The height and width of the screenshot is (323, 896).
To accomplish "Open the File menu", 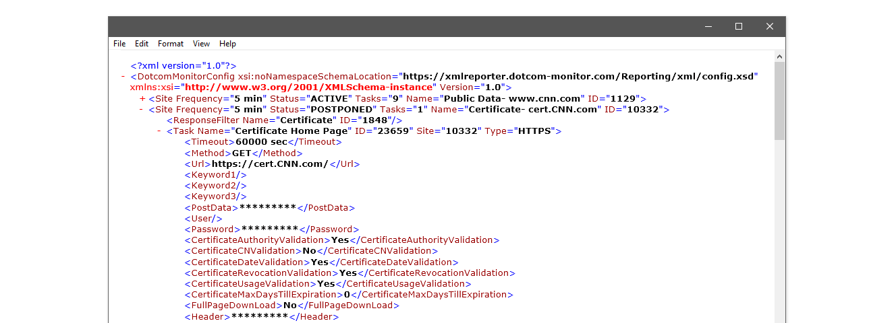I will [x=119, y=44].
